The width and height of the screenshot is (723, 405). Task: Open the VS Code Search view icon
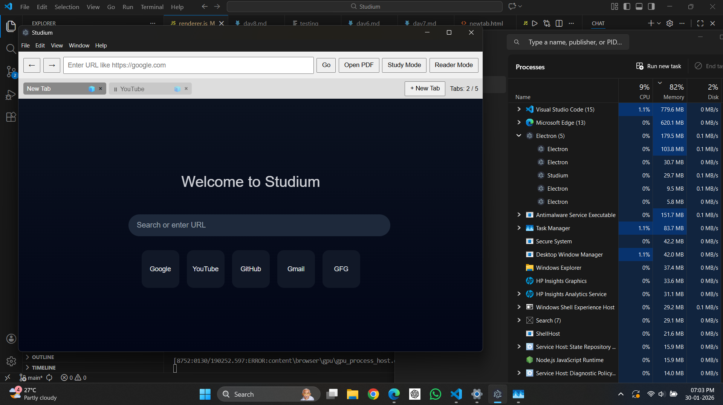tap(11, 49)
